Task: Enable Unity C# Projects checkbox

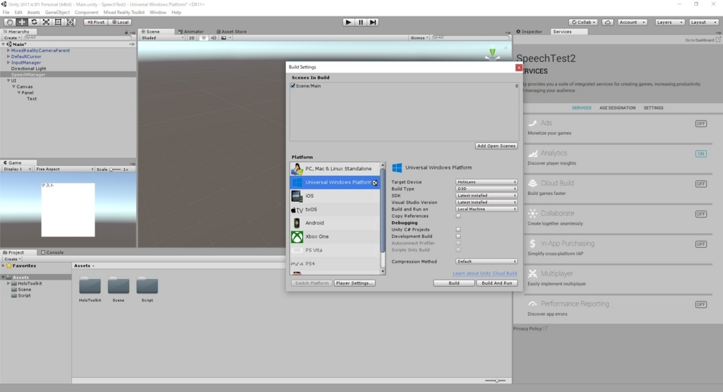Action: [x=458, y=230]
